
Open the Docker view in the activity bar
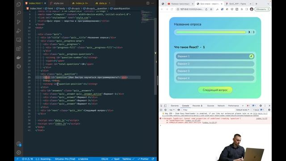coord(19,58)
